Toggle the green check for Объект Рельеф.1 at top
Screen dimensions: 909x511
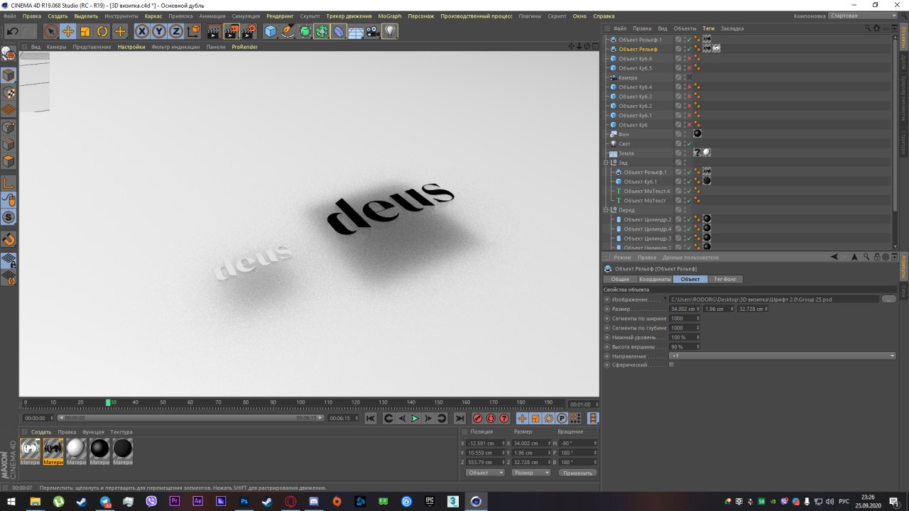click(x=688, y=40)
